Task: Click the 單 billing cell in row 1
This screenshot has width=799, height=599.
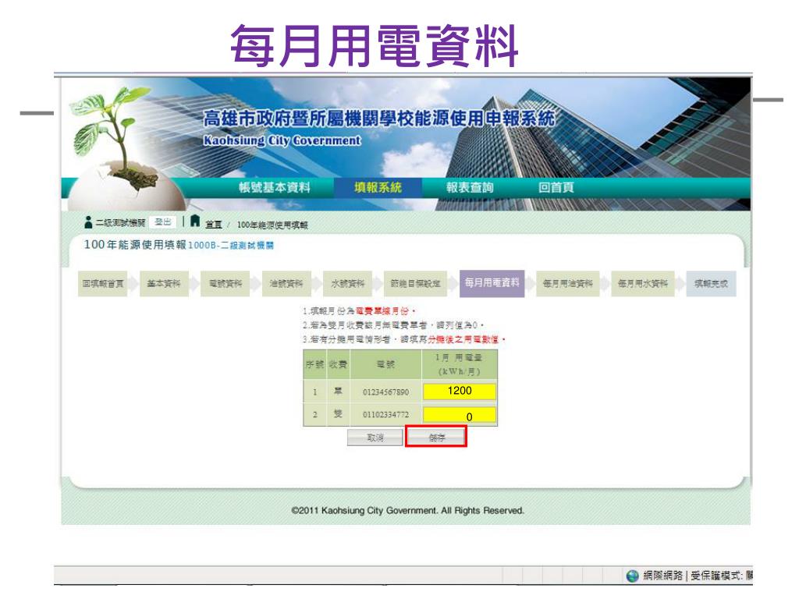Action: tap(338, 392)
